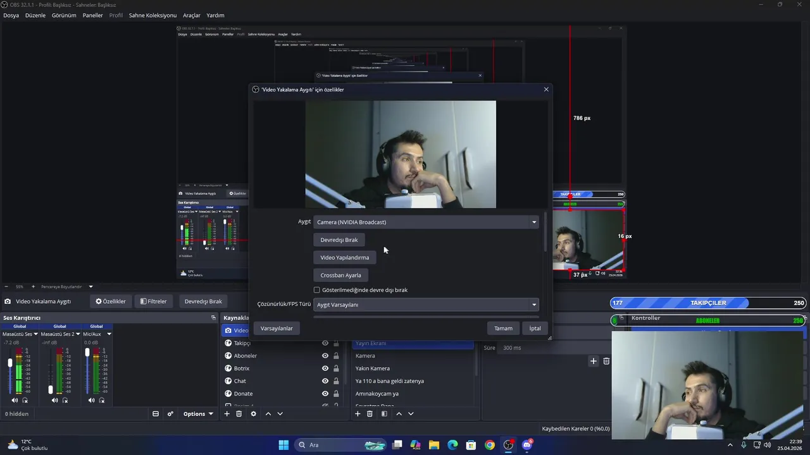The image size is (810, 455).
Task: Open Paneller menu
Action: (92, 15)
